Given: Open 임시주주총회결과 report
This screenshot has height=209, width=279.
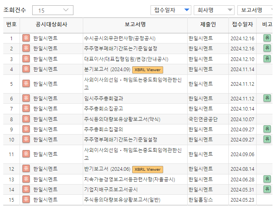Looking at the screenshot, I should 104,98.
